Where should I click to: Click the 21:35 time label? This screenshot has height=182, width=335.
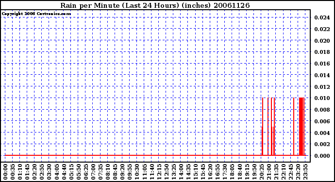pyautogui.click(x=276, y=172)
